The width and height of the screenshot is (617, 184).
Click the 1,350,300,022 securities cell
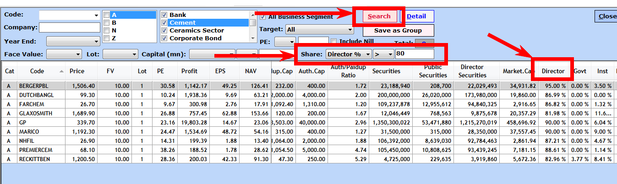pos(391,122)
